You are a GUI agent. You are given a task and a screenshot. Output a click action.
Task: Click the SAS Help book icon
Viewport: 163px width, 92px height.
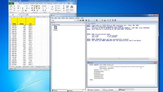(115, 20)
